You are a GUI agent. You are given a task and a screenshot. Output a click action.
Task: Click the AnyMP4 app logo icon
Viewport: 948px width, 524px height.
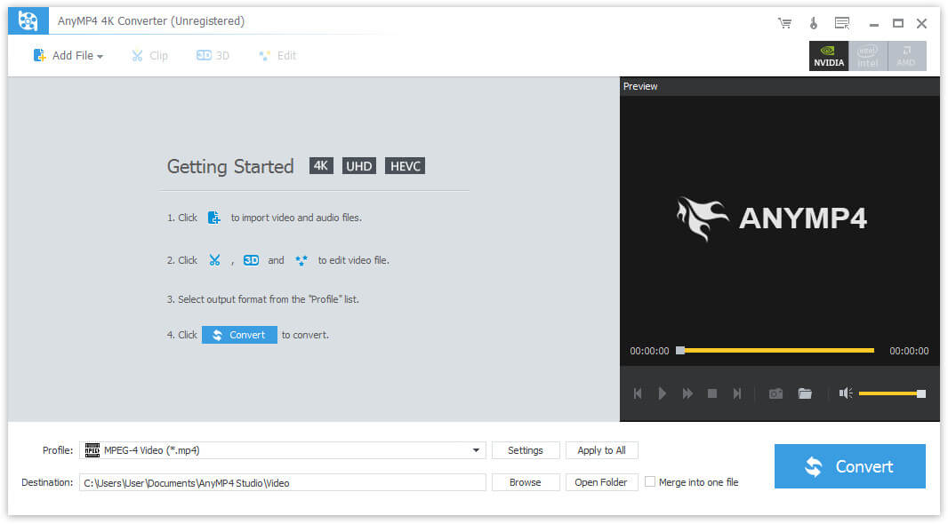pos(28,21)
